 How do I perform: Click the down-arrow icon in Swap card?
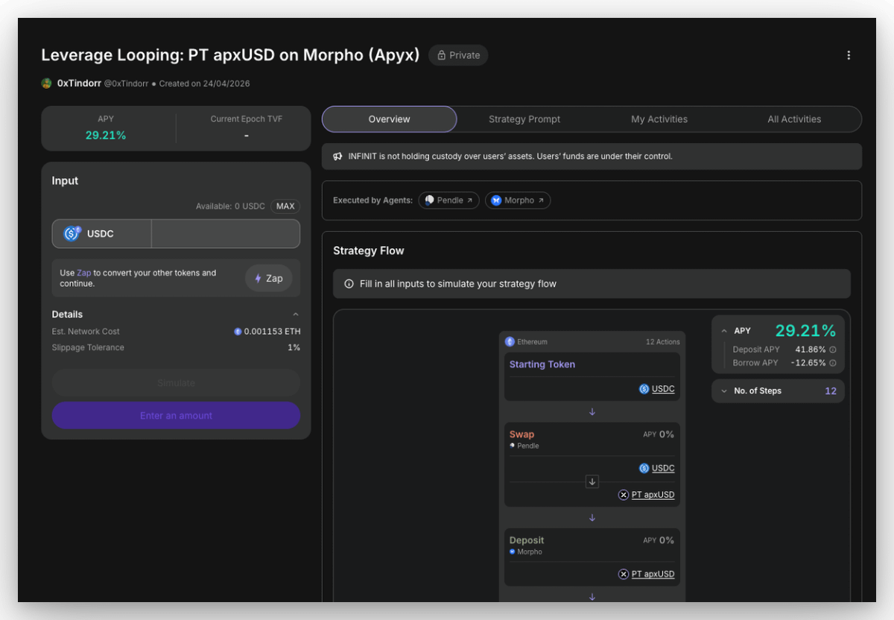coord(592,481)
